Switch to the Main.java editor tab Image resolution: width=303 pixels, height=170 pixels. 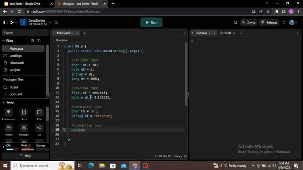(63, 33)
